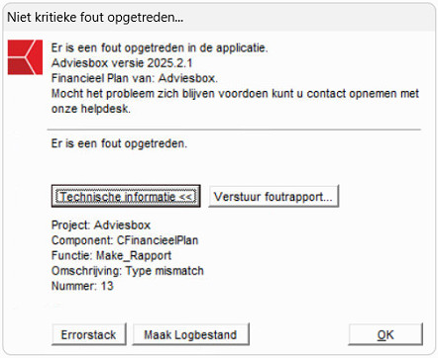Click the 'onze helpdesk' text

[91, 109]
